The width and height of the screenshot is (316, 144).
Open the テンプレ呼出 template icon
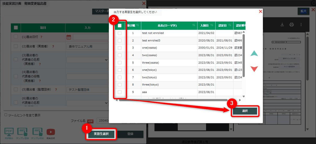click(37, 132)
